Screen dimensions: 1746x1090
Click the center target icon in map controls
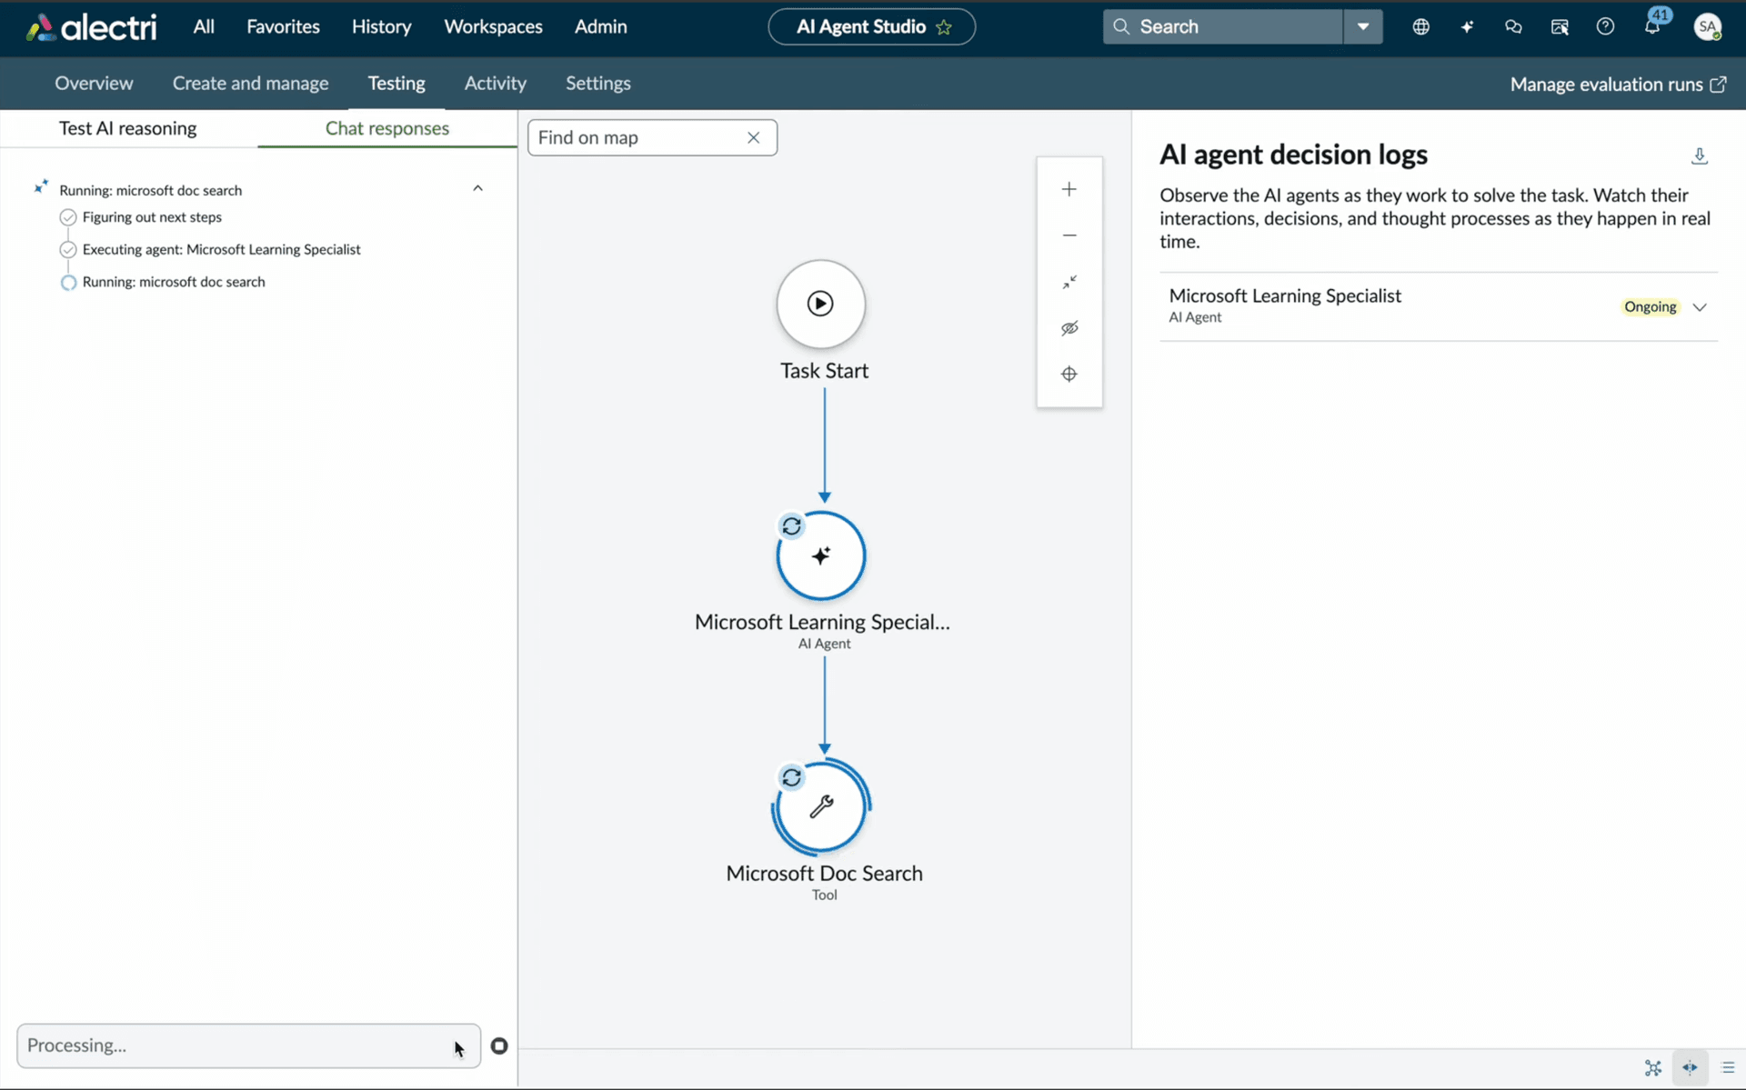(x=1069, y=374)
